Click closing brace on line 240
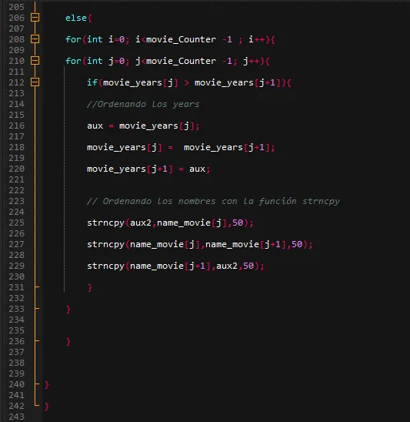410x422 pixels. coord(46,384)
